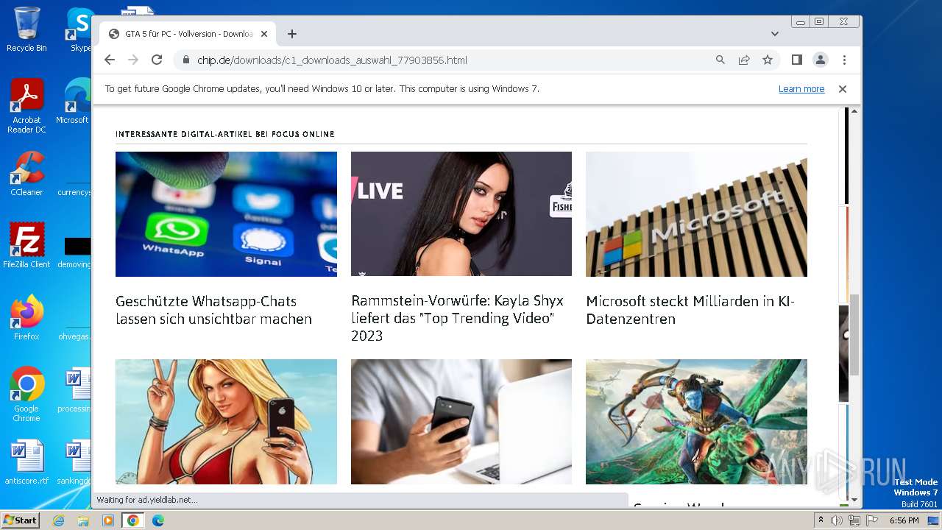
Task: Open the smartphone and laptop thumbnail
Action: click(461, 422)
